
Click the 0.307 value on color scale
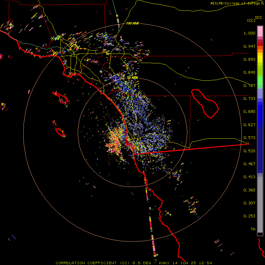tap(249, 203)
